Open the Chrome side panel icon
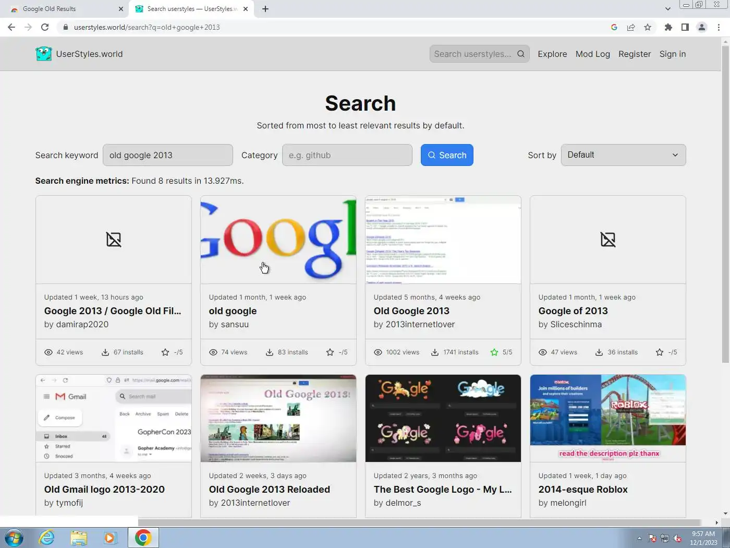The height and width of the screenshot is (548, 730). [x=685, y=27]
